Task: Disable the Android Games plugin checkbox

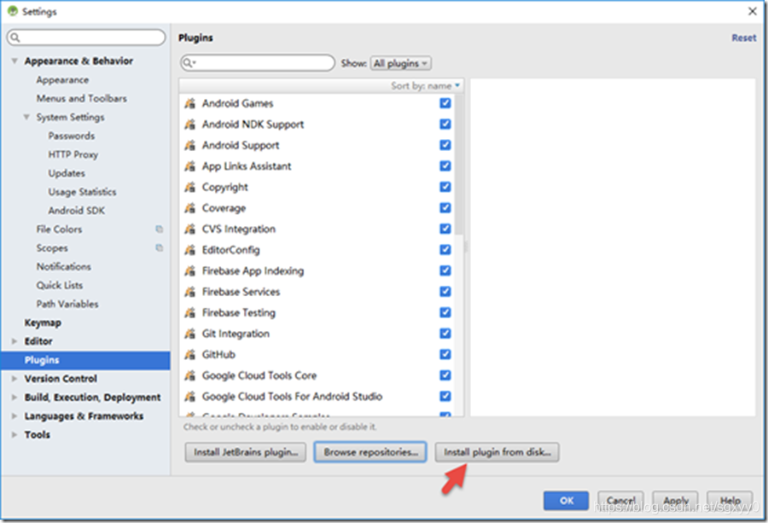Action: click(x=445, y=103)
